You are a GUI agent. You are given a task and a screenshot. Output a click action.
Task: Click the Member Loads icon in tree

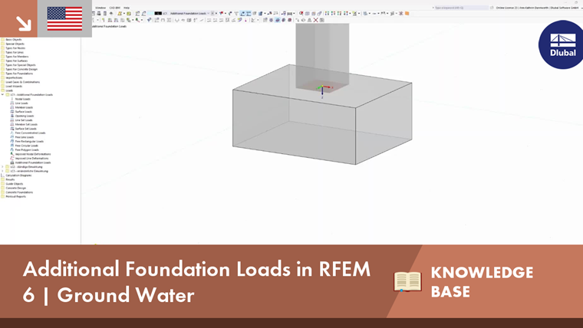coord(12,107)
